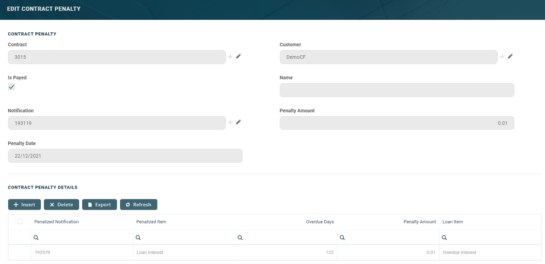Open the Notification dropdown arrow

[230, 122]
